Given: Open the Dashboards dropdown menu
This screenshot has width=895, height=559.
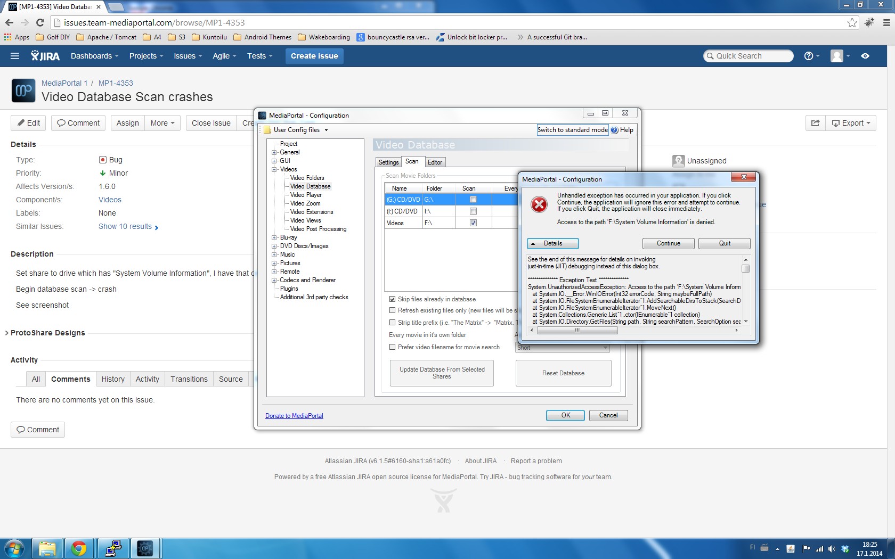Looking at the screenshot, I should (94, 56).
